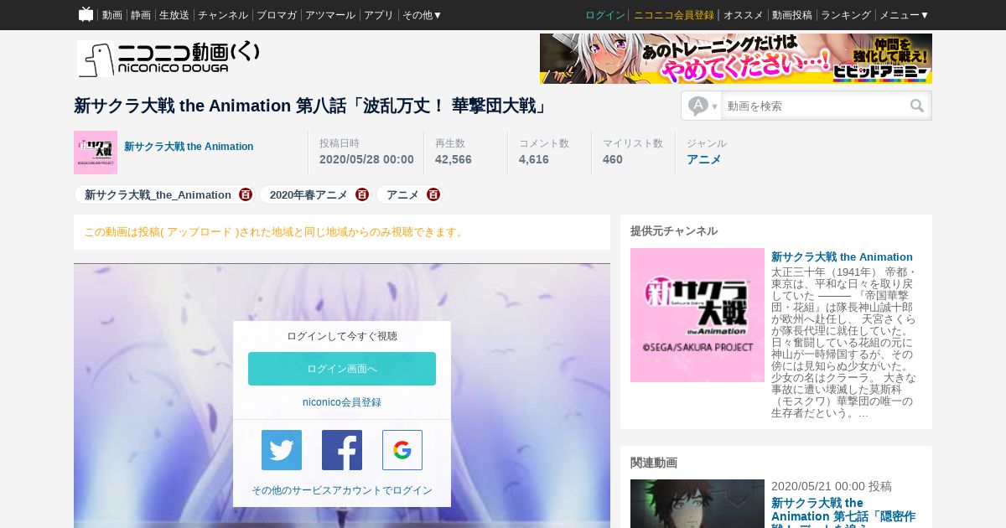Click the マイリスト数 460 value
The image size is (1006, 528).
pos(613,159)
